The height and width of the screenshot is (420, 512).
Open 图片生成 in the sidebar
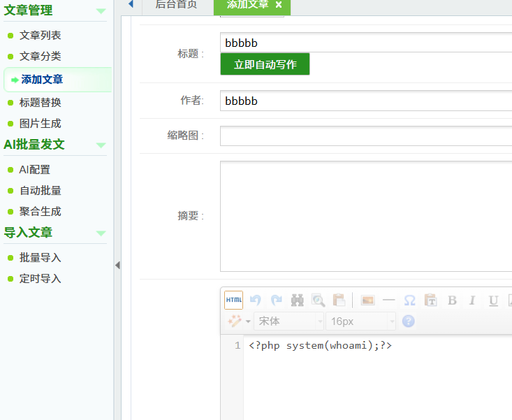click(40, 124)
